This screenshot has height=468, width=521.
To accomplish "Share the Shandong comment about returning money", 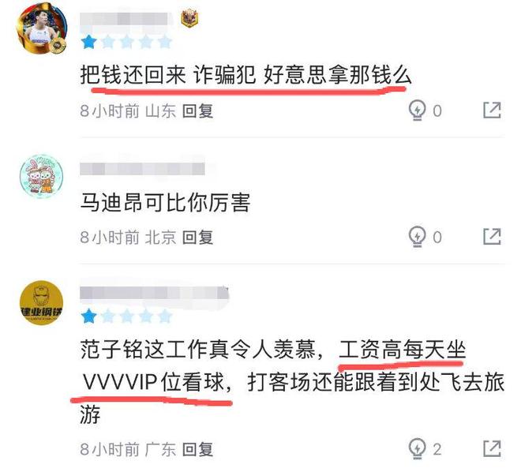I will pos(492,110).
